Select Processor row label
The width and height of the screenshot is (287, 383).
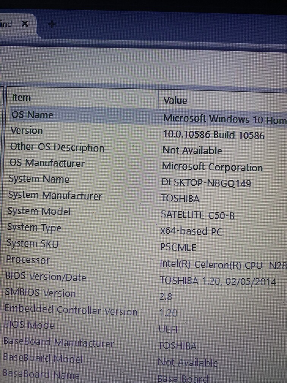click(x=28, y=260)
